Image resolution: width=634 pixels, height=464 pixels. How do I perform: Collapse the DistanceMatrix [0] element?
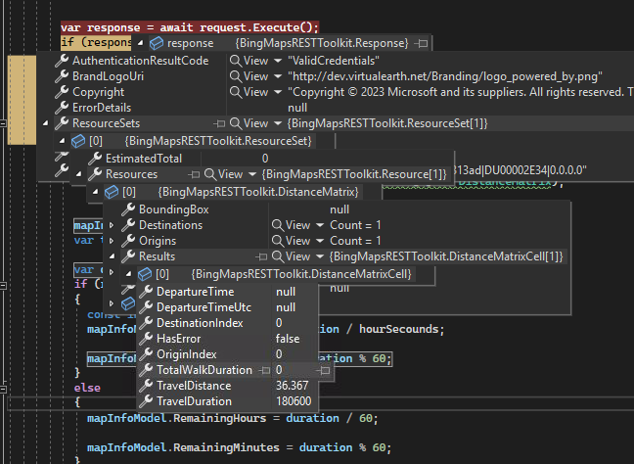(x=96, y=192)
